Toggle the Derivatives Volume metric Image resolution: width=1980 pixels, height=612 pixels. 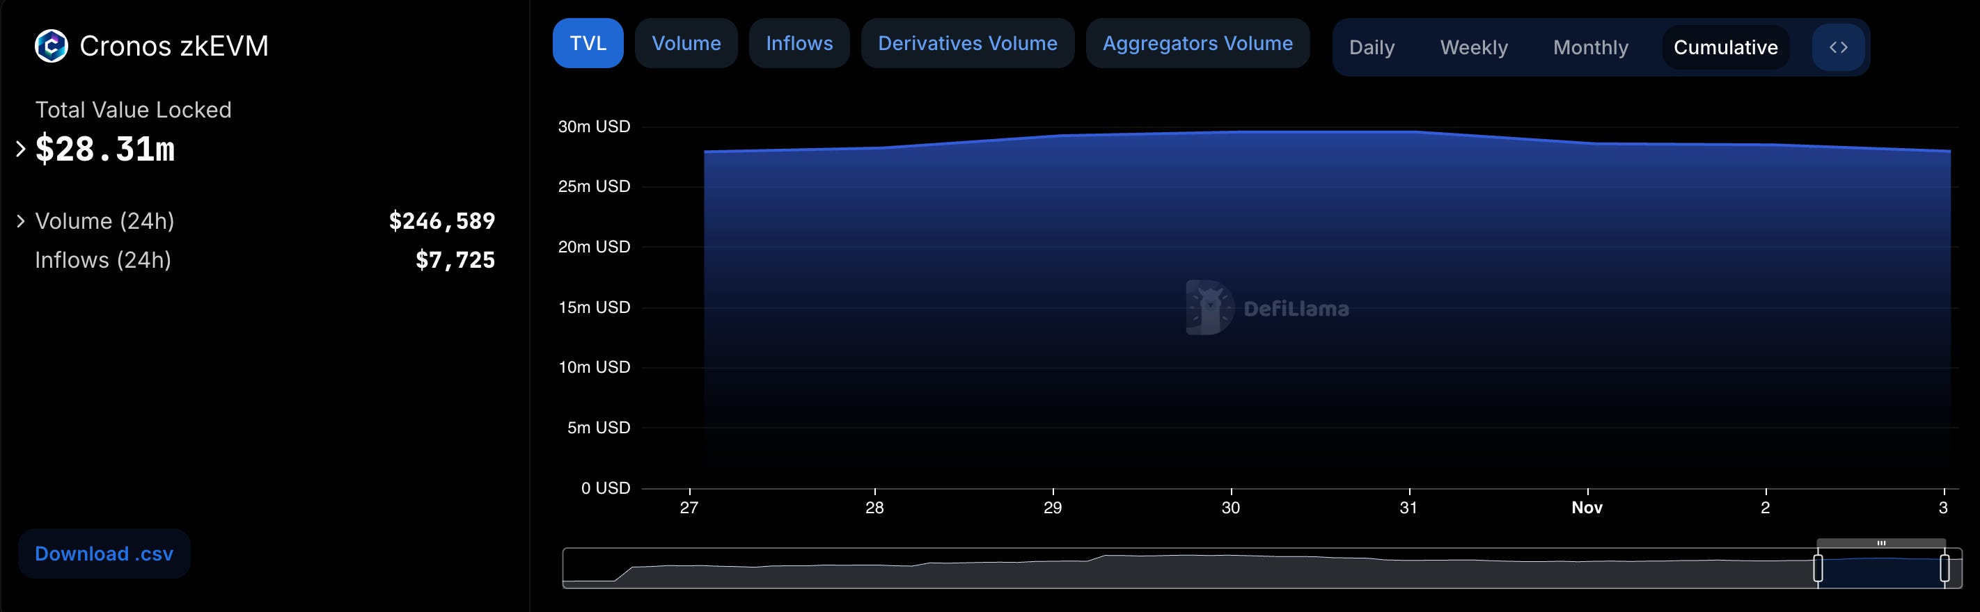click(x=968, y=43)
